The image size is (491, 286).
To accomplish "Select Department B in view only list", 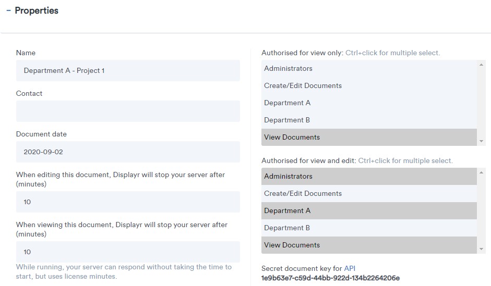I will pyautogui.click(x=369, y=120).
